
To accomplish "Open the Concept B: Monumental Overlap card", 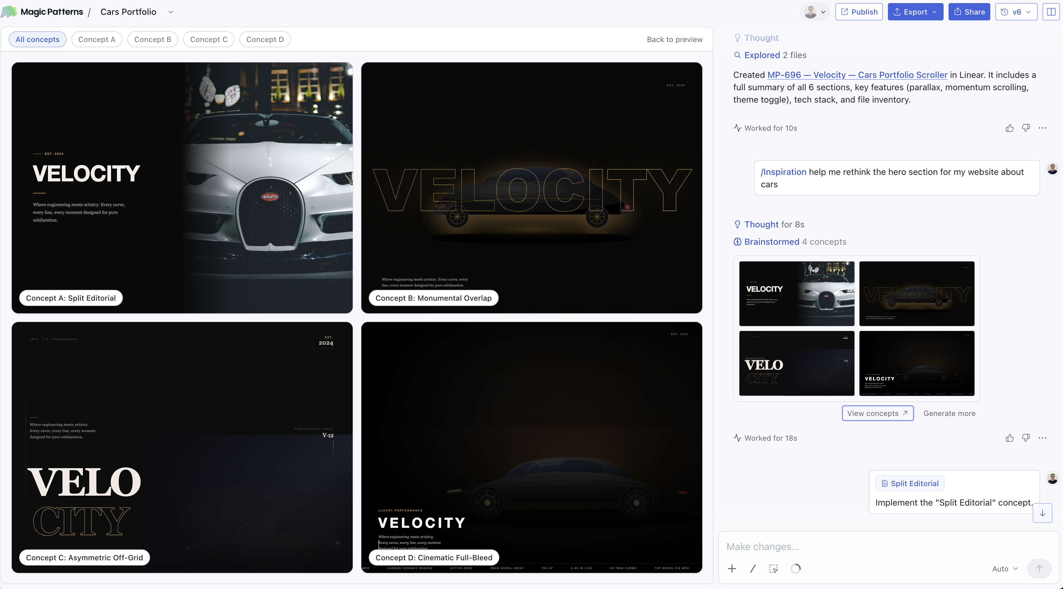I will pyautogui.click(x=531, y=188).
